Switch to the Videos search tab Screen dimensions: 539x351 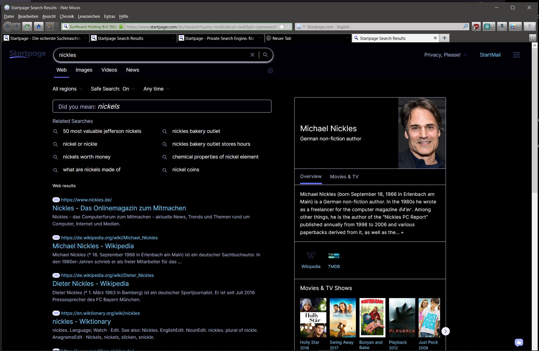click(109, 70)
